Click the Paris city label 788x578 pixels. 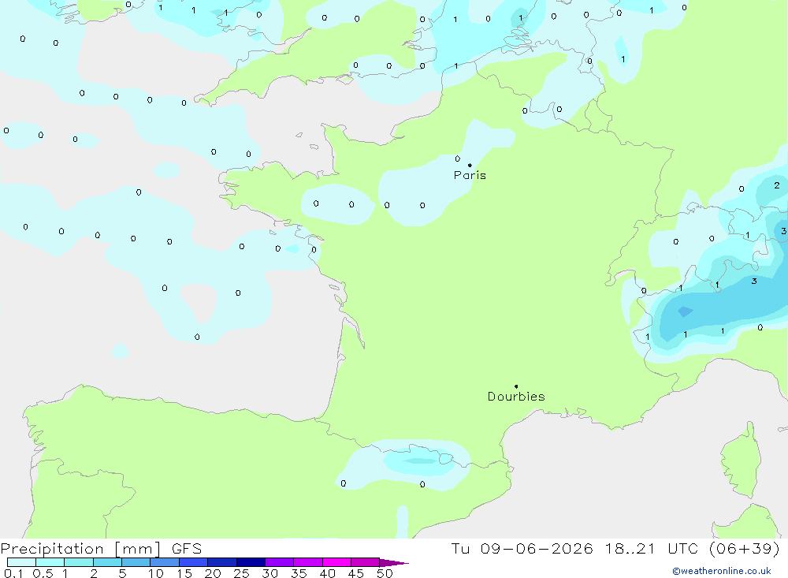tap(470, 175)
